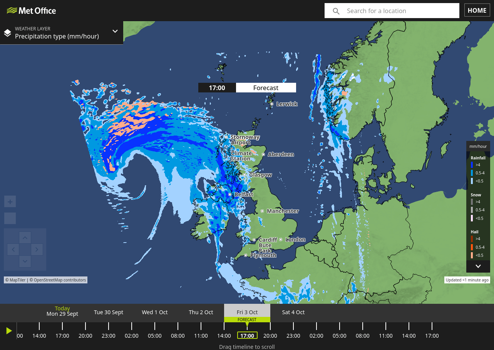Select the Tue 30 Sept day tab
This screenshot has width=494, height=350.
click(109, 312)
